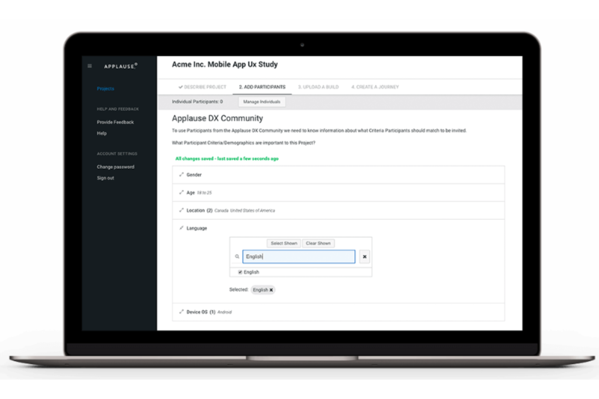Click the Acme Inc. Mobile App Ux Study title

point(225,64)
